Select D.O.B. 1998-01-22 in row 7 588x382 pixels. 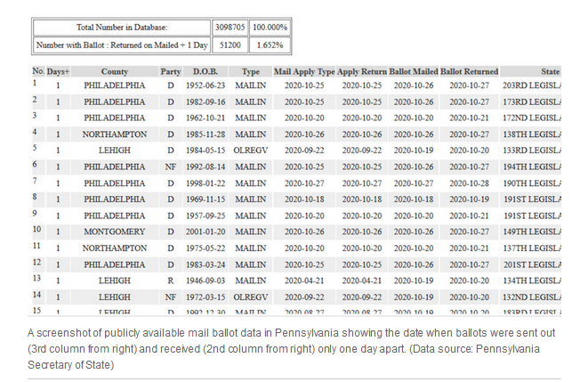(x=205, y=183)
